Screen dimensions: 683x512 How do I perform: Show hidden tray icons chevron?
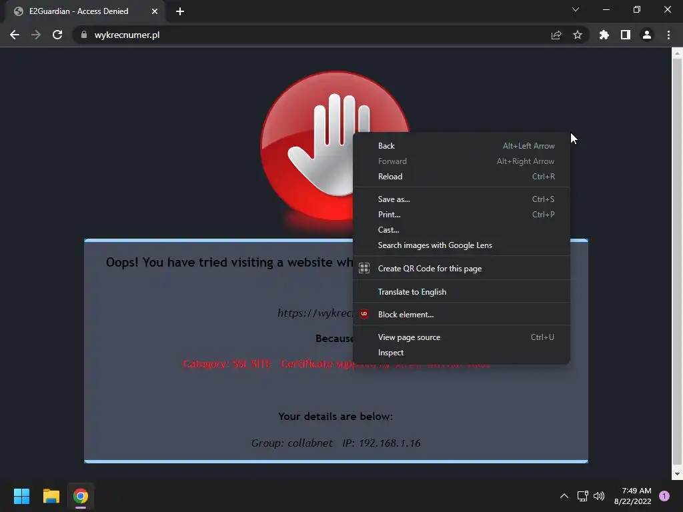564,496
